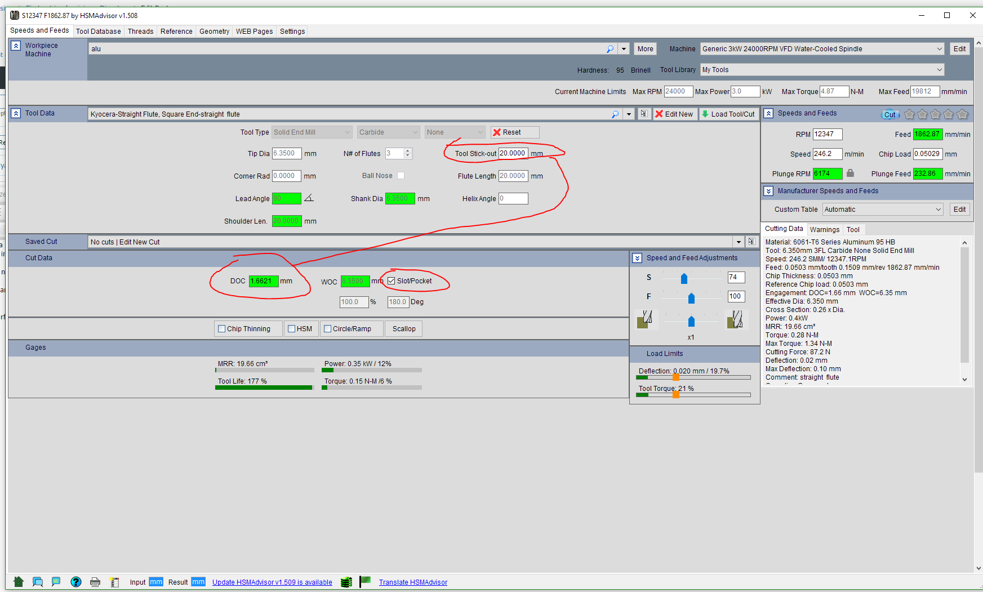Uncheck the Slot/Pocket checkbox
The image size is (983, 592).
392,281
